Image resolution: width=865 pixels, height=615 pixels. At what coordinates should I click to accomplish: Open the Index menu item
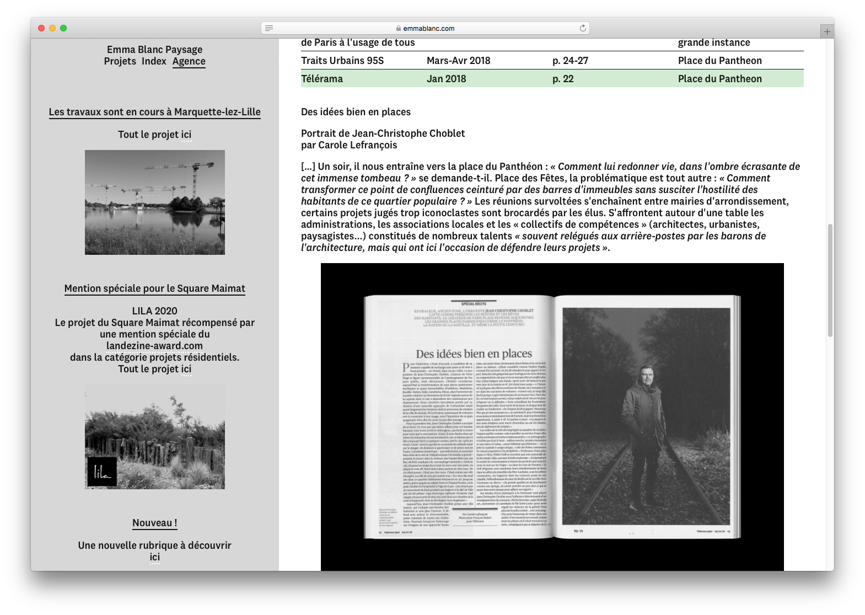154,61
